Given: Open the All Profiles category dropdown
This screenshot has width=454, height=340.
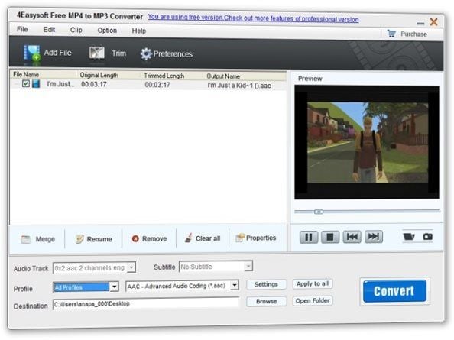Looking at the screenshot, I should pyautogui.click(x=115, y=287).
